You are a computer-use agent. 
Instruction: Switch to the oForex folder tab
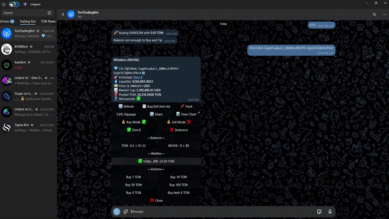coord(7,21)
